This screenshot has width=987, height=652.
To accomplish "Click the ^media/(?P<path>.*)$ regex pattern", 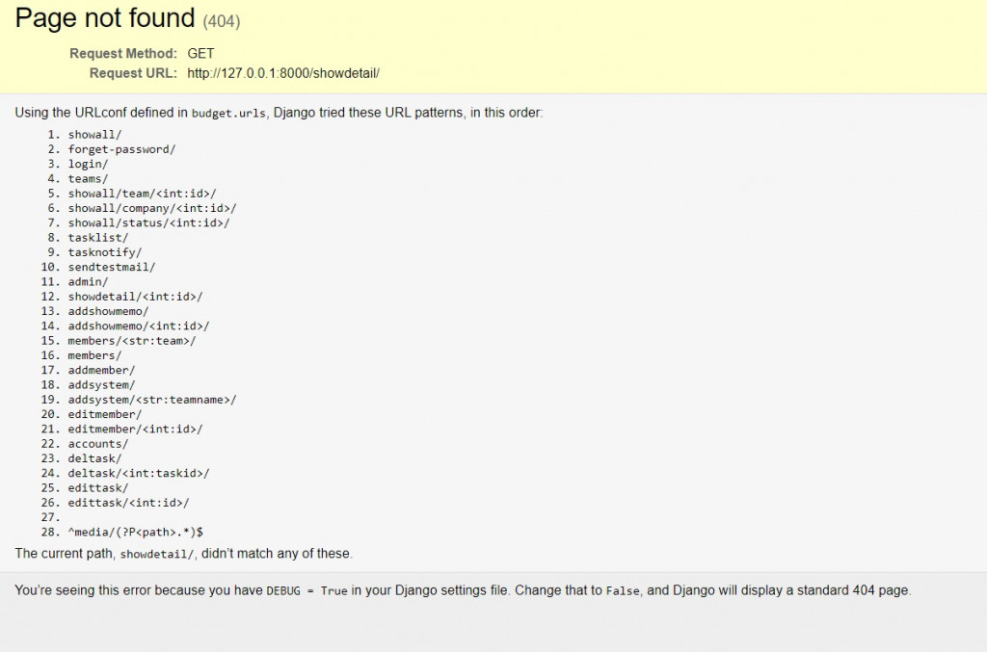I will 135,532.
